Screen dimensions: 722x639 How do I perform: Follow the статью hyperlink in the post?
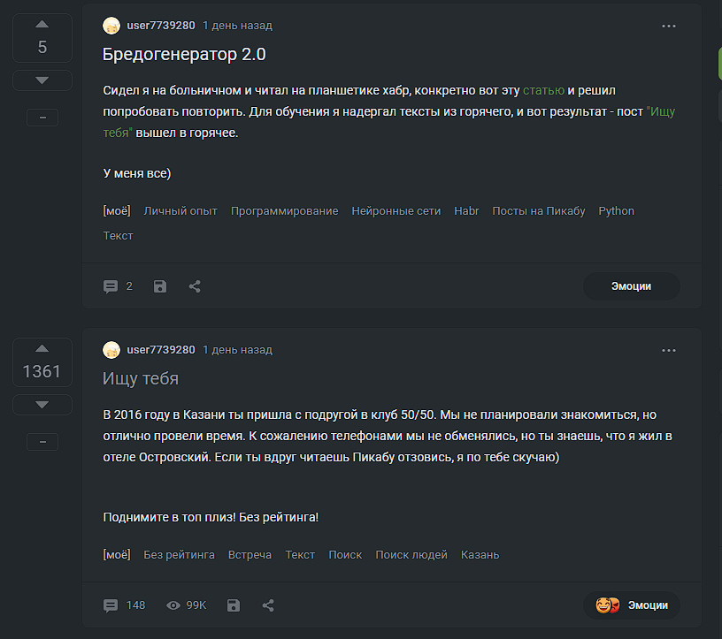(543, 90)
